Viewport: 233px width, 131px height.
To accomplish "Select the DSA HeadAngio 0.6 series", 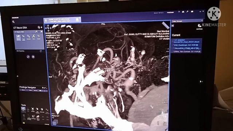I will pyautogui.click(x=186, y=45).
